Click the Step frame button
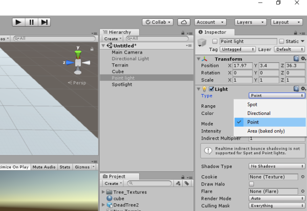 click(x=45, y=22)
